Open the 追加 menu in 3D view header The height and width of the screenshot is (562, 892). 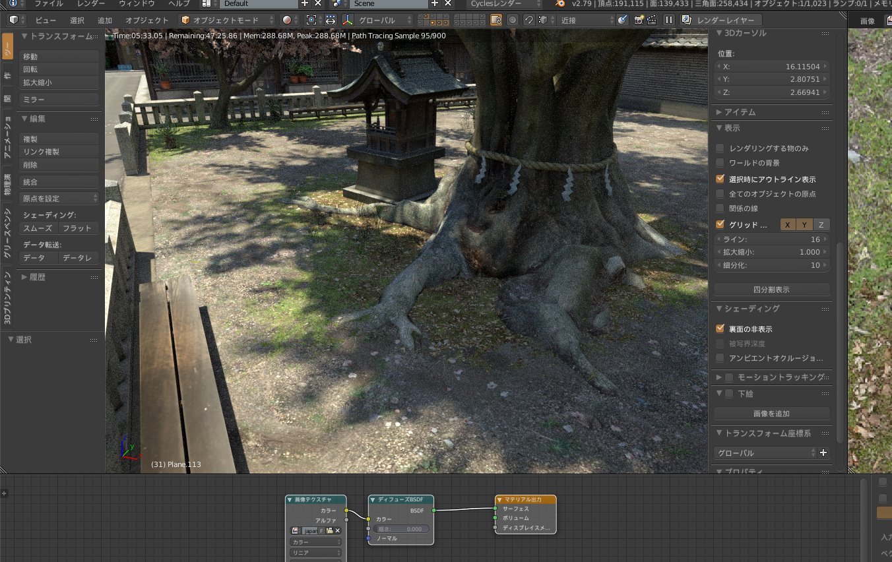(105, 20)
